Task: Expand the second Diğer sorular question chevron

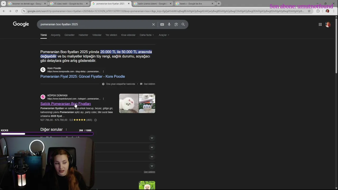Action: coord(152,147)
